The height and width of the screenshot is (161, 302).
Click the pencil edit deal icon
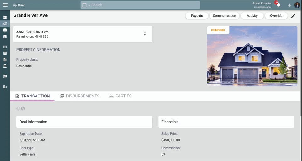293,16
